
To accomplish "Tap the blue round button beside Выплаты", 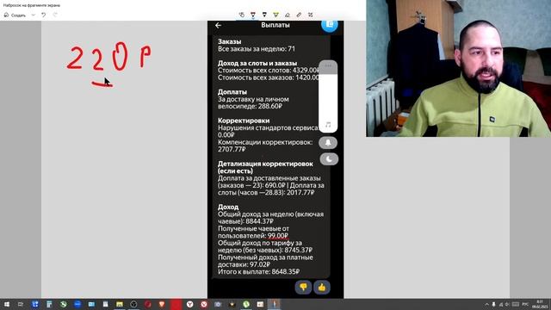I will click(x=329, y=24).
